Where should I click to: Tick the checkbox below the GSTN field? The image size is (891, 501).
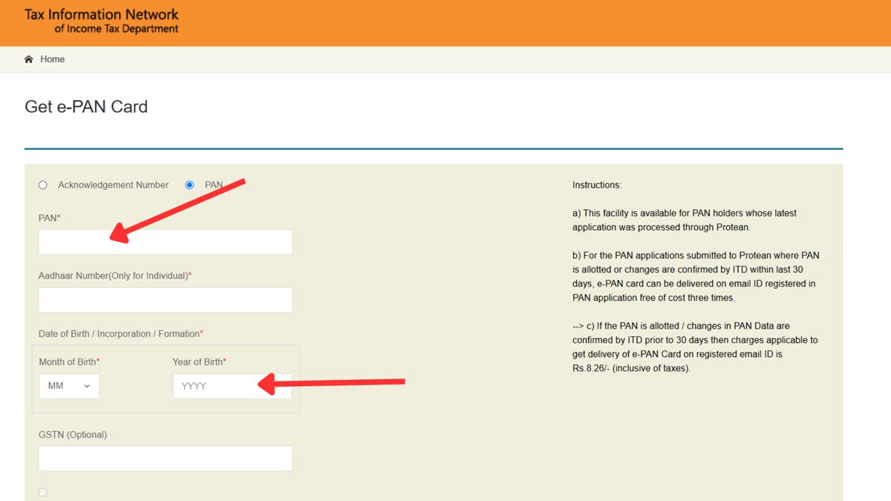click(42, 491)
